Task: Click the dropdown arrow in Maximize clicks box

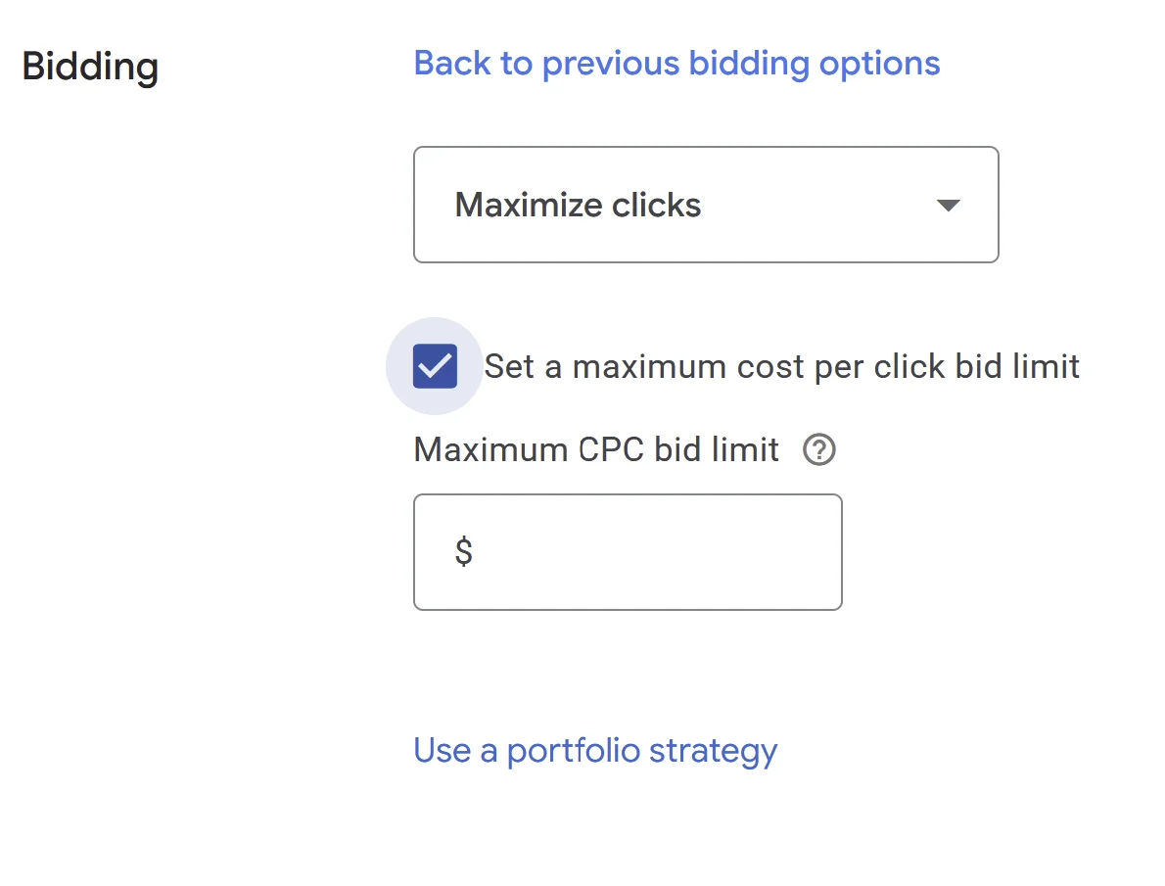Action: pos(948,206)
